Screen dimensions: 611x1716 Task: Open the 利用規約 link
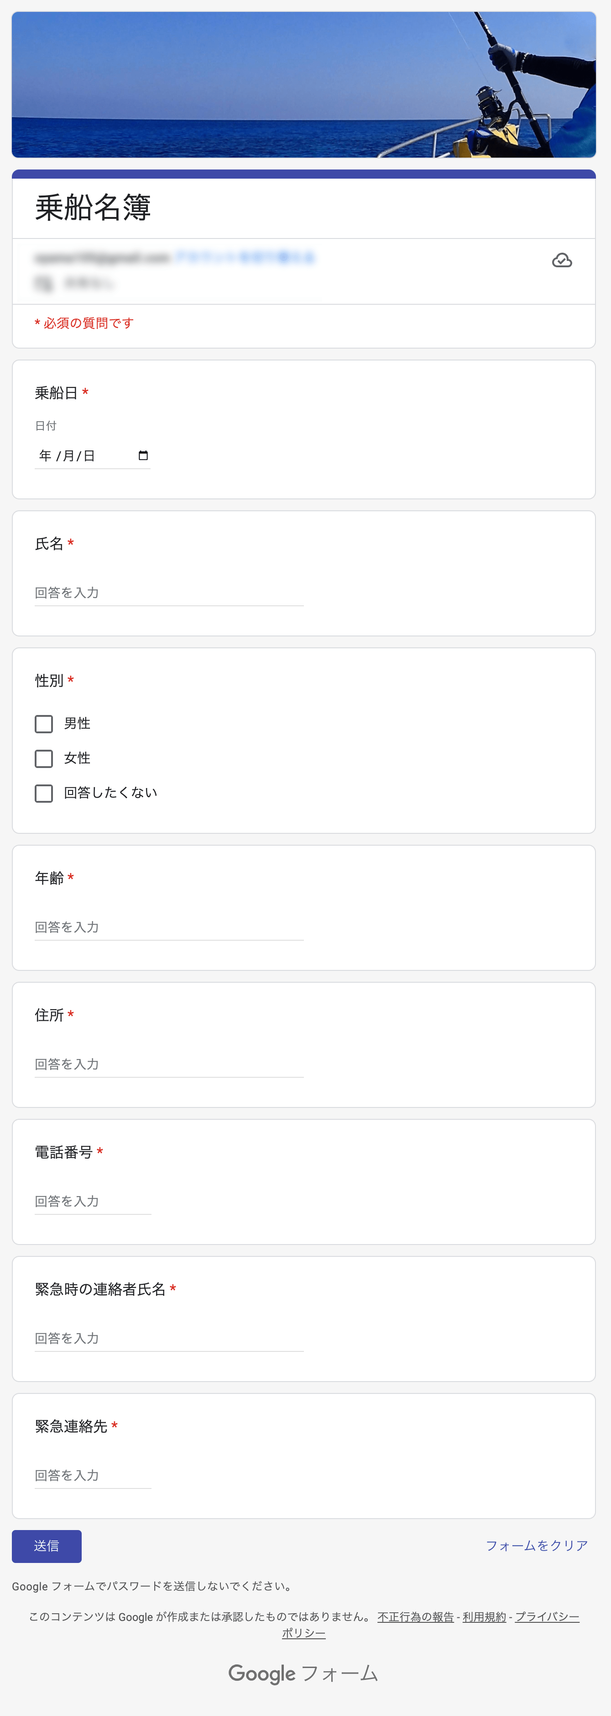pos(485,1617)
